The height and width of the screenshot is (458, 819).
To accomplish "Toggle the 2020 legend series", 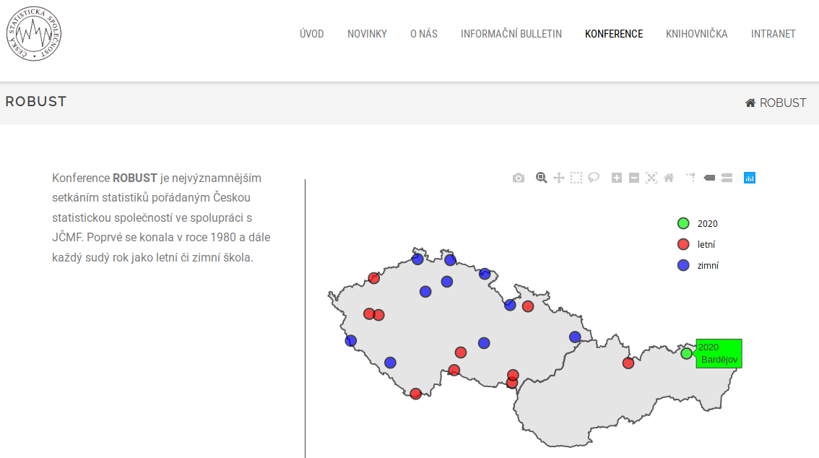I will [x=697, y=223].
